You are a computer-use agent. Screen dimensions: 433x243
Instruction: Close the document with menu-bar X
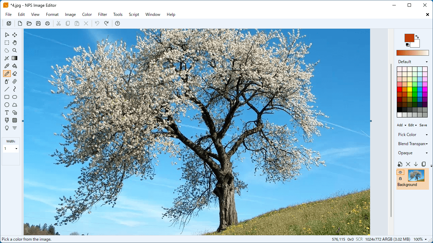428,15
